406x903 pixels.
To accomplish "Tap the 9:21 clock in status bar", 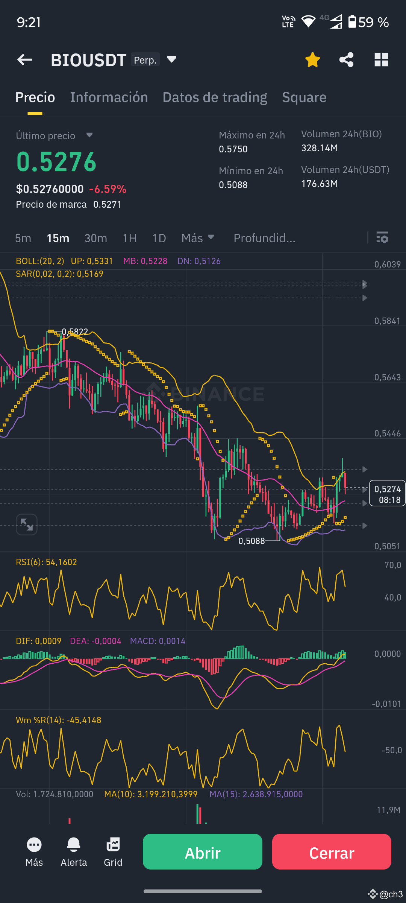I will 29,22.
